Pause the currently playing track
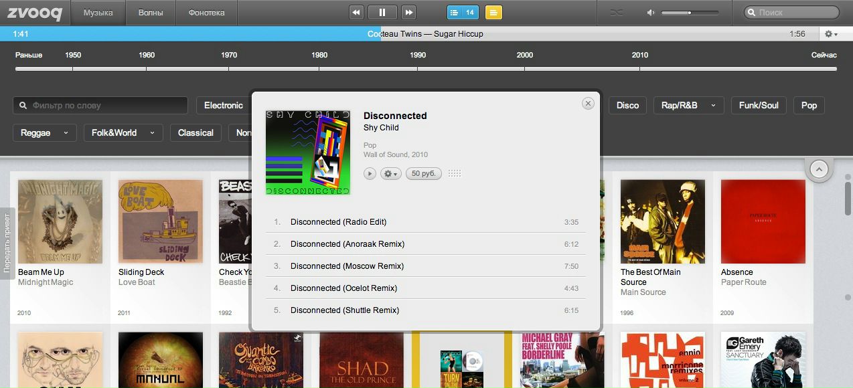The image size is (853, 388). tap(382, 12)
